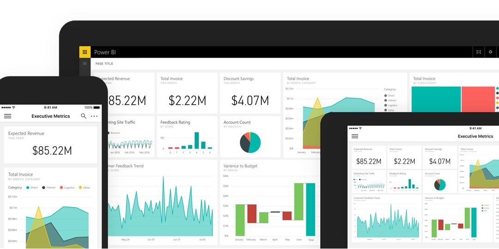The height and width of the screenshot is (249, 499).
Task: Open the hamburger menu on the phone
Action: pyautogui.click(x=7, y=116)
